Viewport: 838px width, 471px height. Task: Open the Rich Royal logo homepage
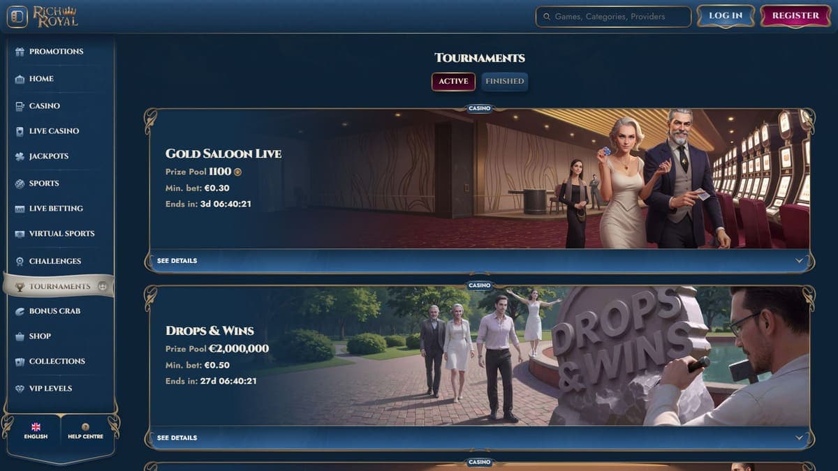[x=56, y=16]
